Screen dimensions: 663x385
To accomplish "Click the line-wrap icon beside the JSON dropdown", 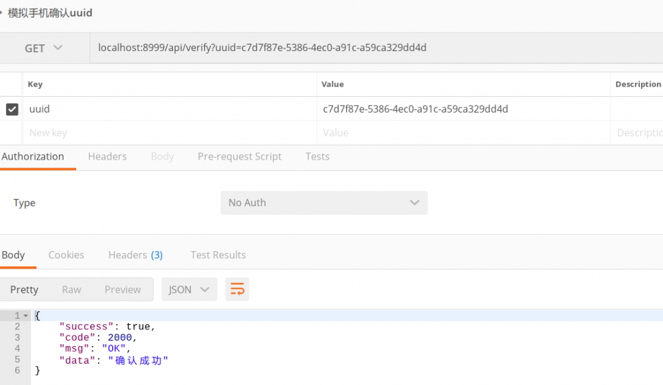I will 237,289.
